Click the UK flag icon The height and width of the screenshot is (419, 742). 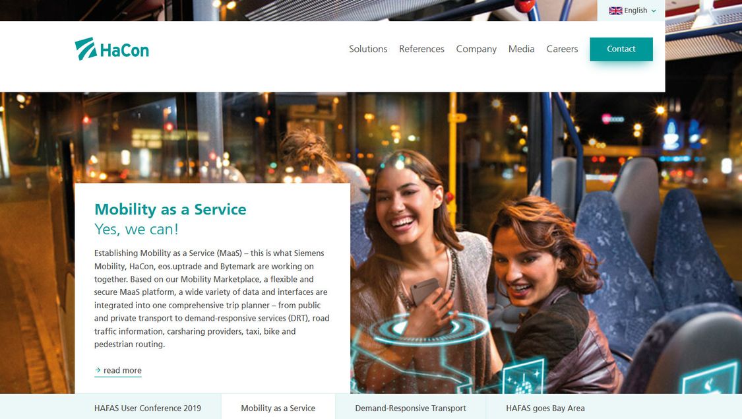(x=615, y=11)
